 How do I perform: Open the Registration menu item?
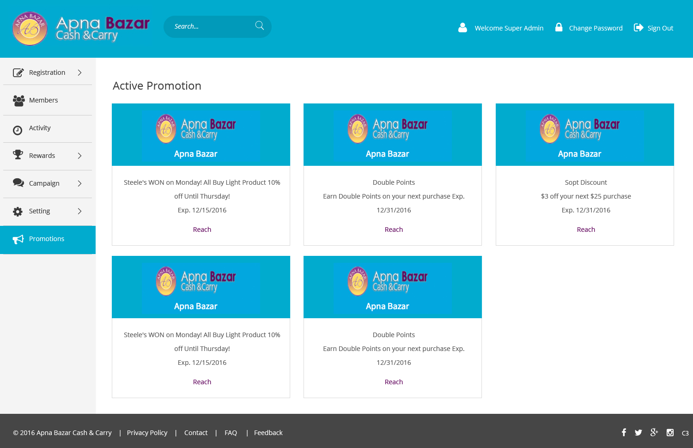point(48,73)
